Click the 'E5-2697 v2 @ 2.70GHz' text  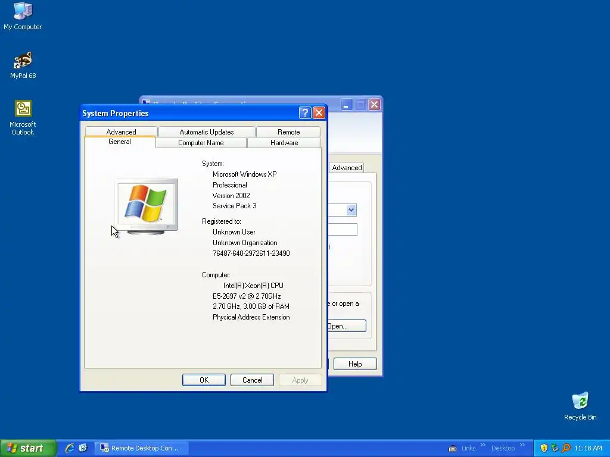tap(247, 296)
